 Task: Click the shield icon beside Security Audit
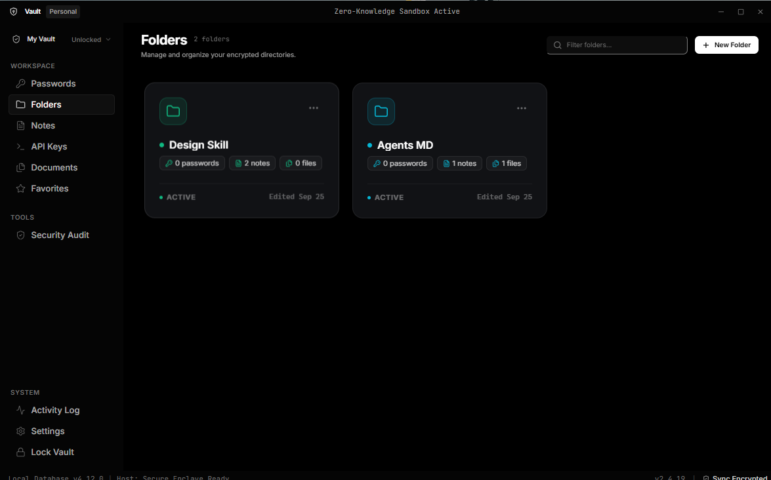click(20, 235)
